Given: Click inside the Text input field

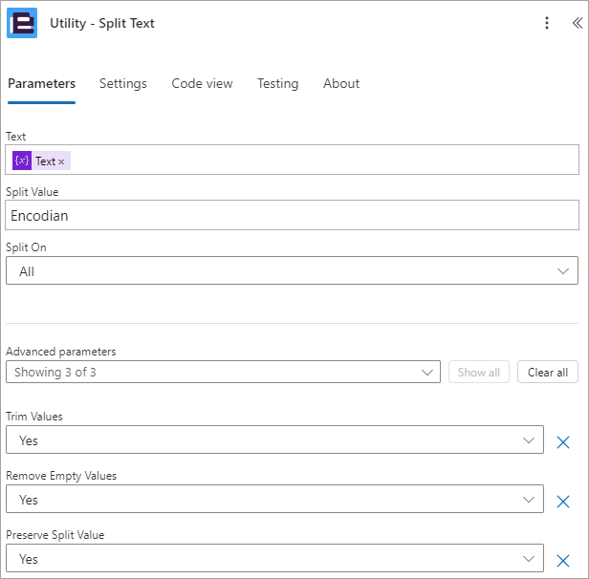Looking at the screenshot, I should [x=292, y=160].
